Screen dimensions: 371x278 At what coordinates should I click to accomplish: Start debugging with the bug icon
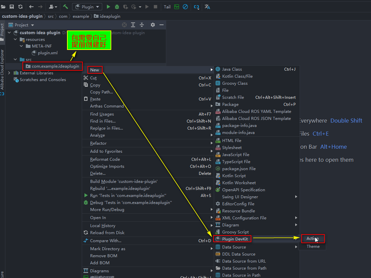click(117, 7)
